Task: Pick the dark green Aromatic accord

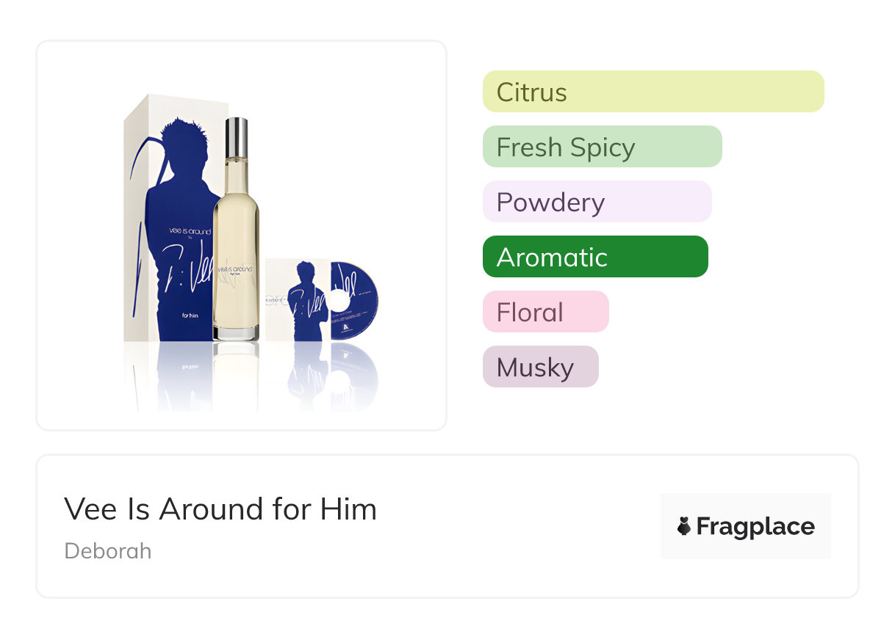Action: click(x=595, y=257)
